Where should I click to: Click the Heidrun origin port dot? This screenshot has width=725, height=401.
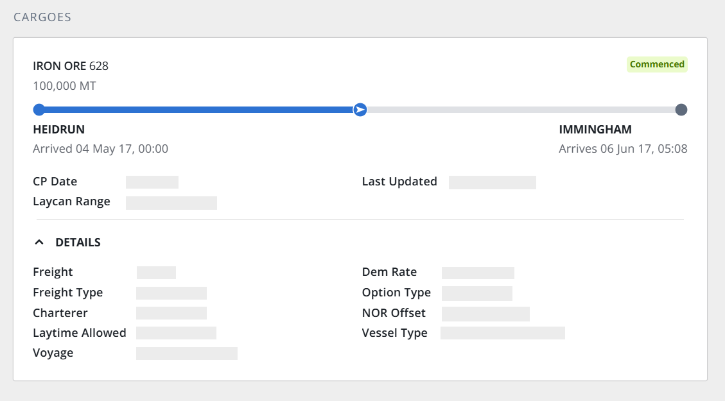39,110
